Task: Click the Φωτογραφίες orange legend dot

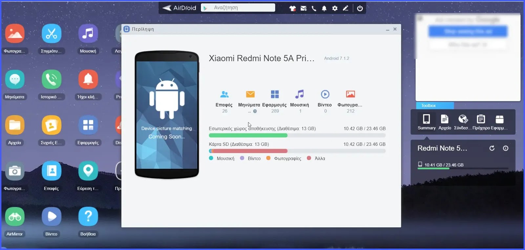Action: (268, 158)
